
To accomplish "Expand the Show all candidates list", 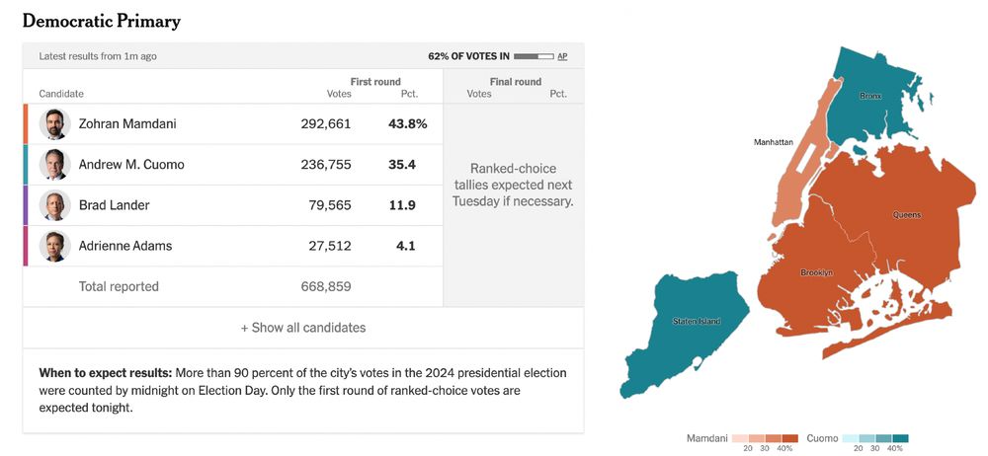I will [x=303, y=328].
